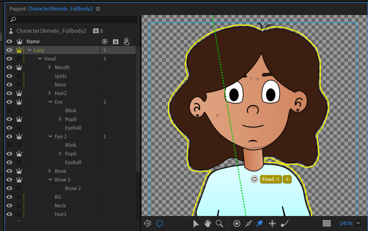This screenshot has height=231, width=368.
Task: Toggle mesh outline shape icon
Action: [159, 224]
